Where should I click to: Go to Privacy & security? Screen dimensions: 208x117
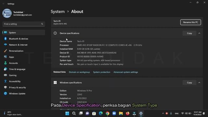click(24, 87)
